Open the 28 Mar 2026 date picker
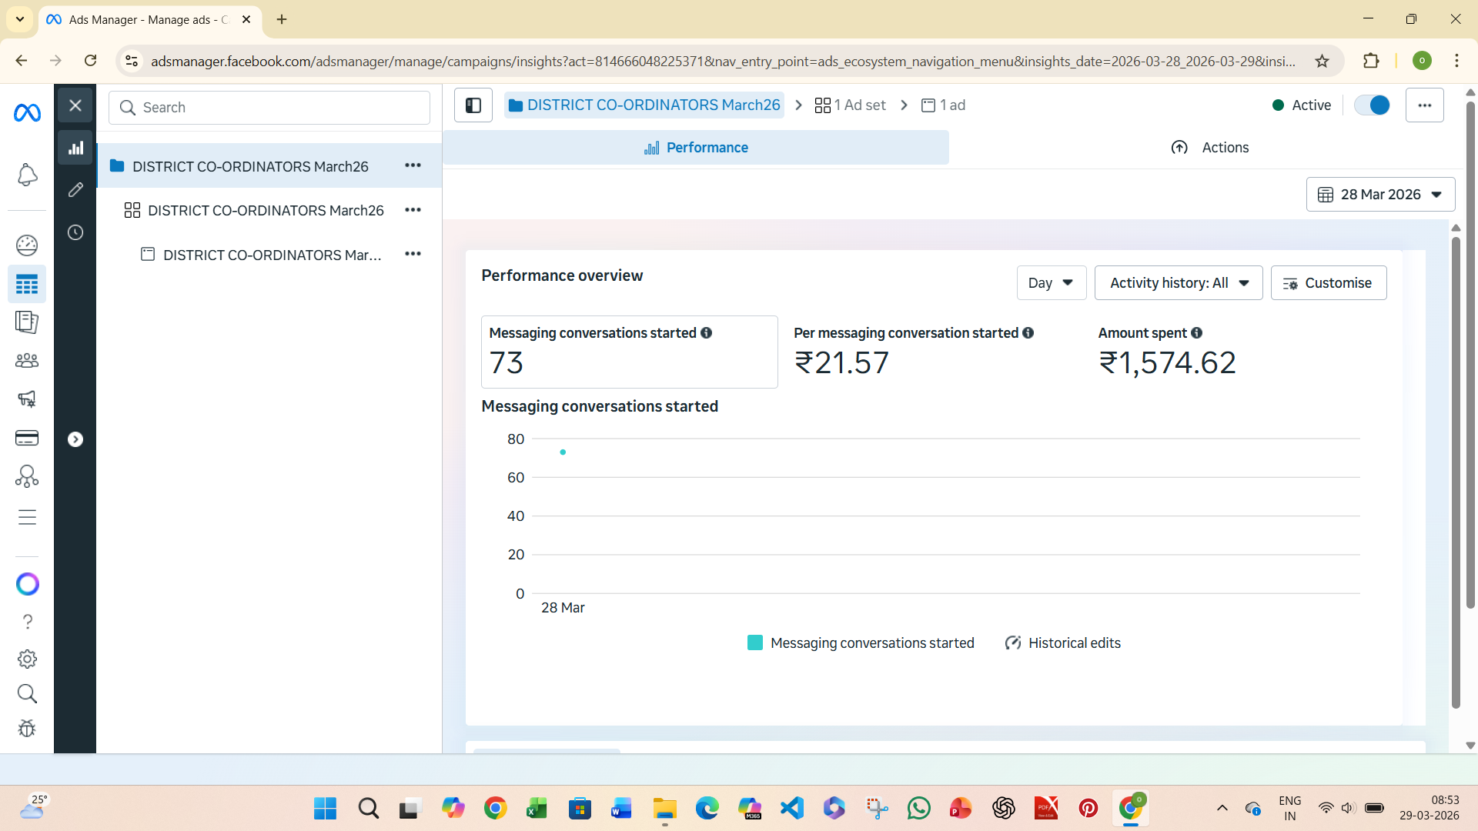Screen dimensions: 1478x831 1380,195
